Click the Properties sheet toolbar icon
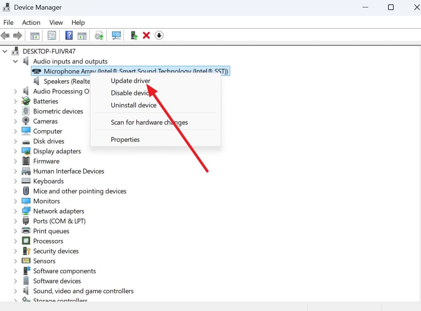 pos(52,36)
